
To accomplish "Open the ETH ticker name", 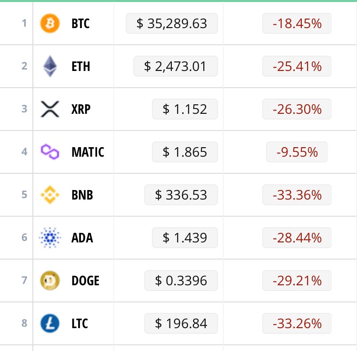I will [80, 66].
